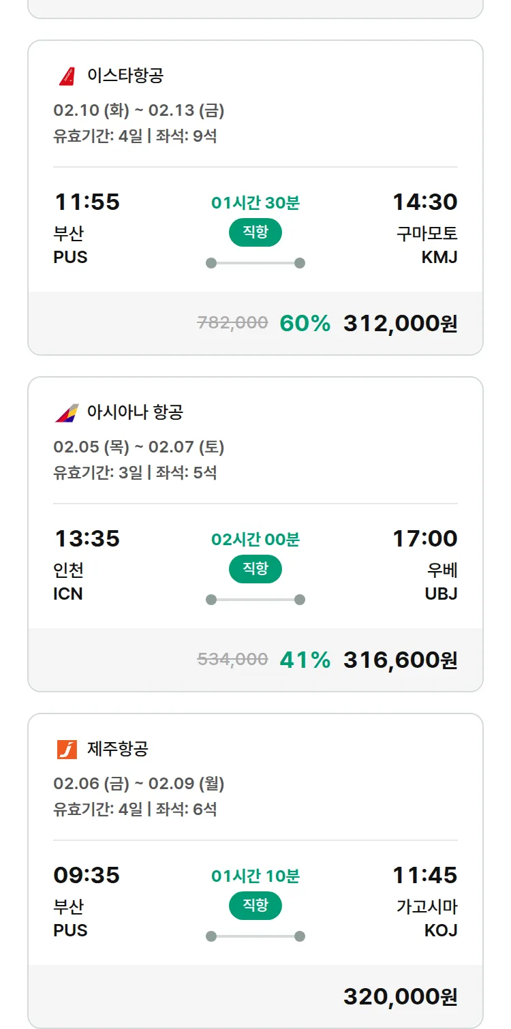Image resolution: width=511 pixels, height=1029 pixels.
Task: Select the 316,600원 Asiana fare
Action: pos(400,660)
